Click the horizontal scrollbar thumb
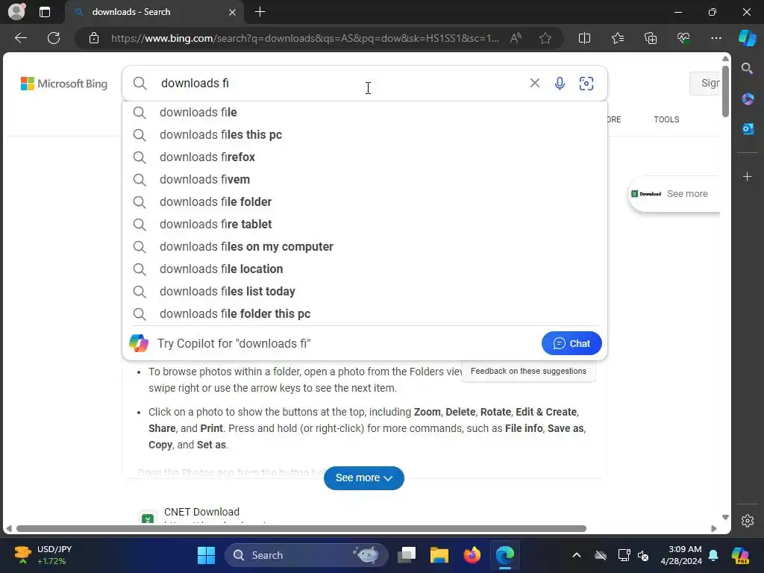The width and height of the screenshot is (764, 573). point(301,529)
